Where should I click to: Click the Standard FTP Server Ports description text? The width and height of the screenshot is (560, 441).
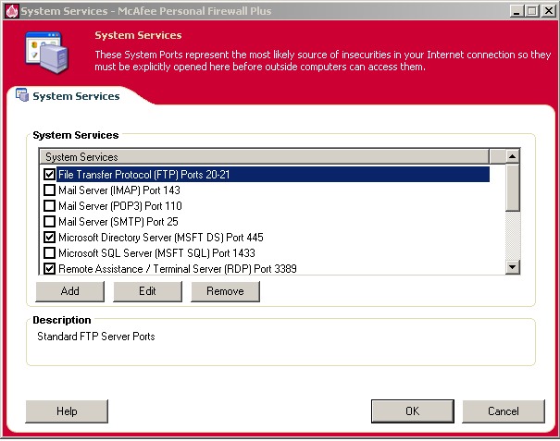[x=96, y=337]
